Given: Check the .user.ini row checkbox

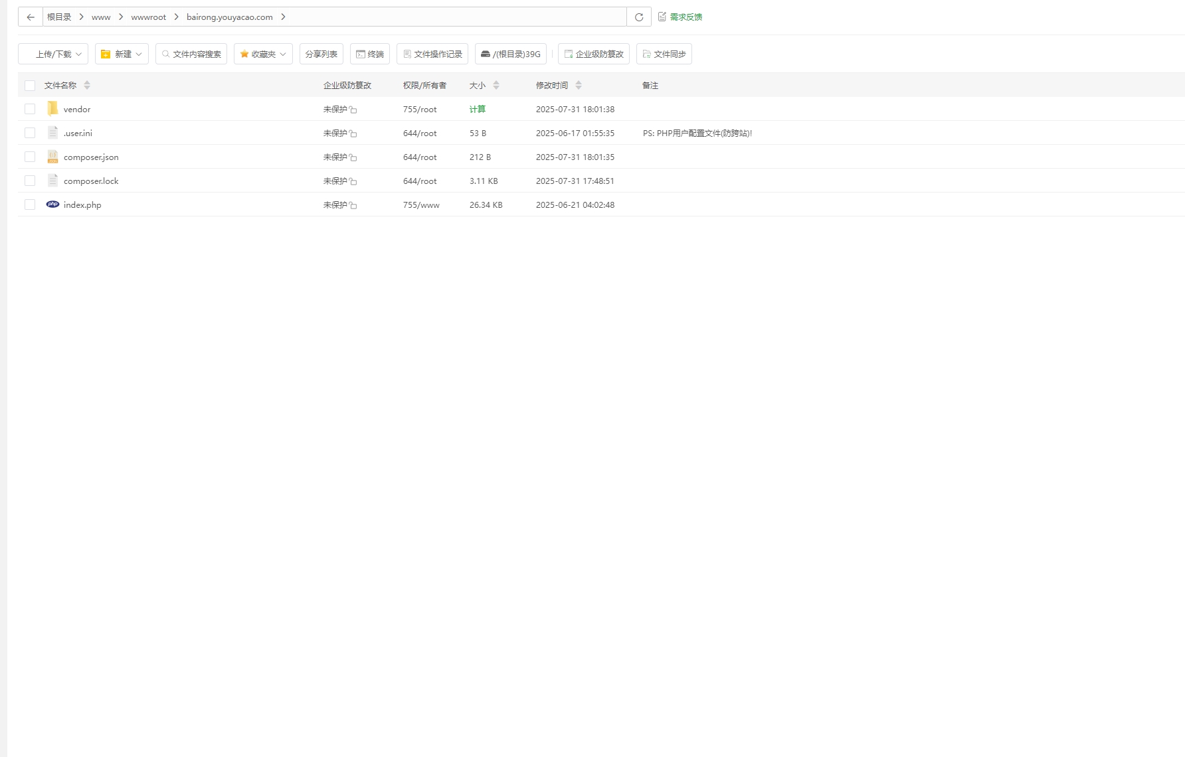Looking at the screenshot, I should coord(30,133).
